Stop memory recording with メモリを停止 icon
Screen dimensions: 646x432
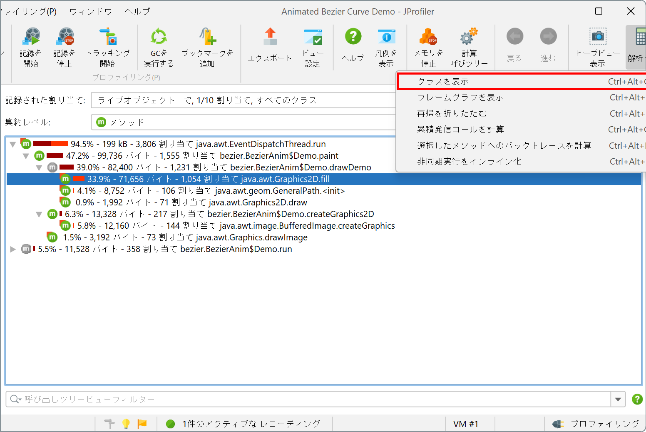(428, 37)
